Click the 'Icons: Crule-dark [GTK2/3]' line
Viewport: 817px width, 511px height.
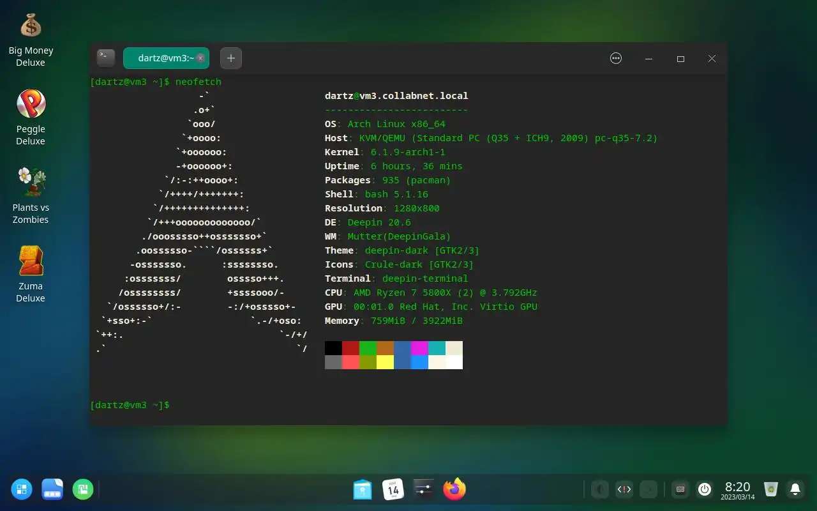click(399, 264)
